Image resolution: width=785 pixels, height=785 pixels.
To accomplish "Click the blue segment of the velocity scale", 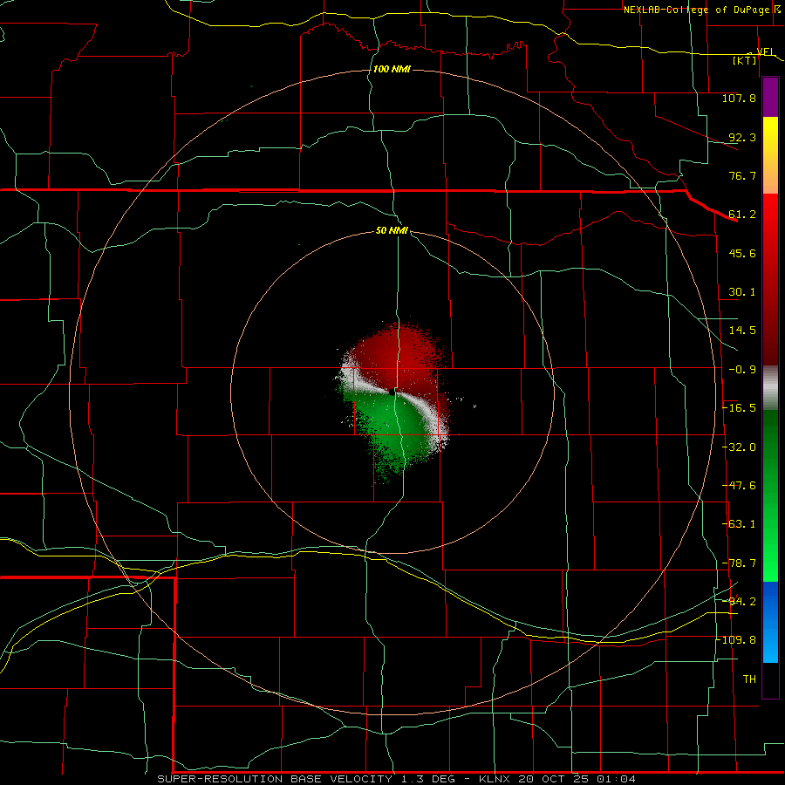I will click(770, 622).
